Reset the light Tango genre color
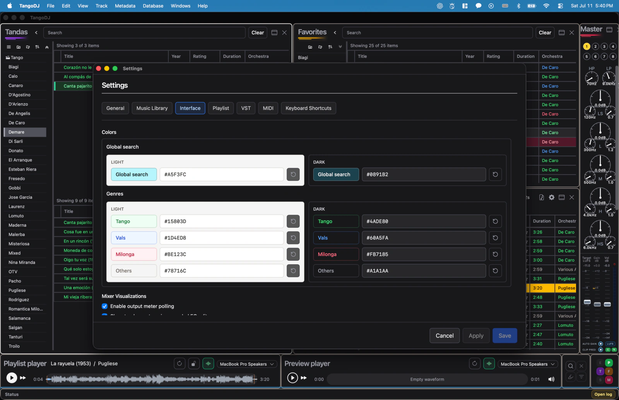This screenshot has width=619, height=400. coord(293,221)
